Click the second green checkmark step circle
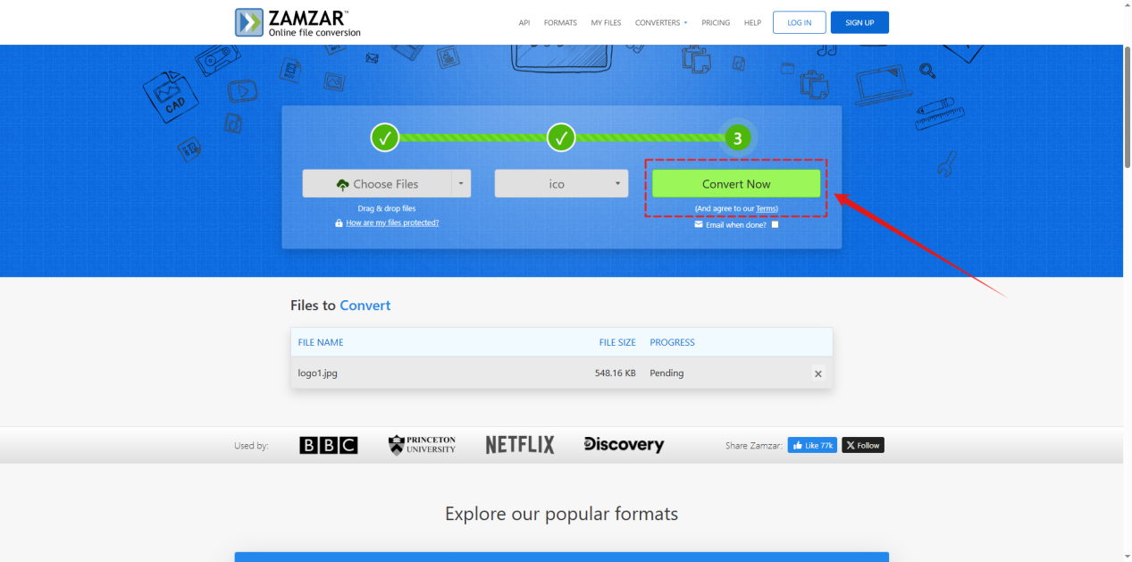Screen dimensions: 1132x562 [x=561, y=138]
